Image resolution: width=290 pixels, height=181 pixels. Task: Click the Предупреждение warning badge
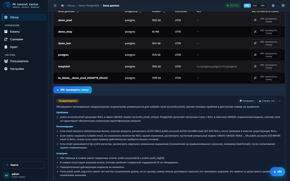click(x=68, y=101)
